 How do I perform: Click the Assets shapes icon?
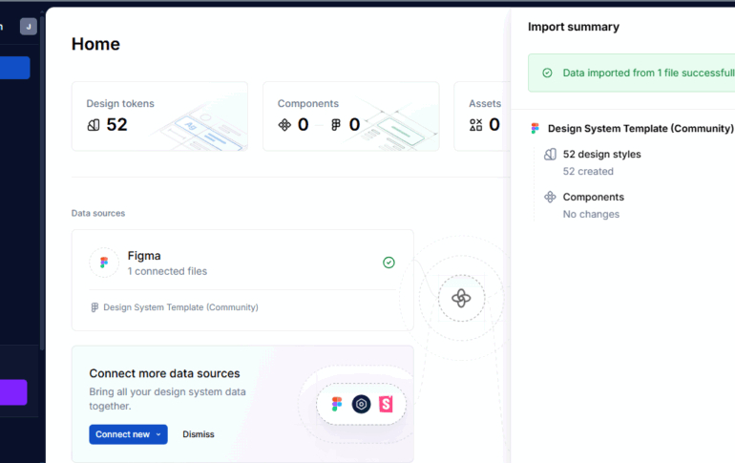pos(476,125)
